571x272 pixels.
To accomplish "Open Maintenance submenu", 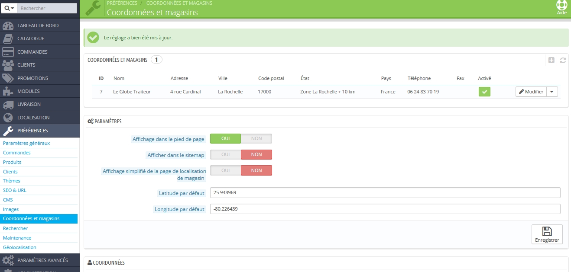I will click(x=17, y=238).
